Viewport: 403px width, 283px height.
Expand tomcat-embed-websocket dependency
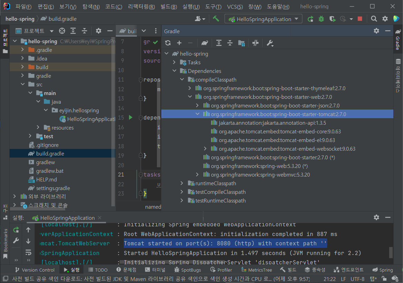(205, 149)
